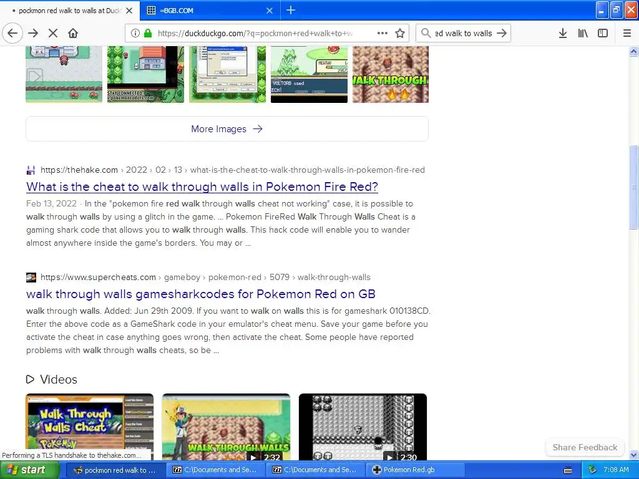Stop loading the current page
Viewport: 639px width, 479px height.
[53, 33]
